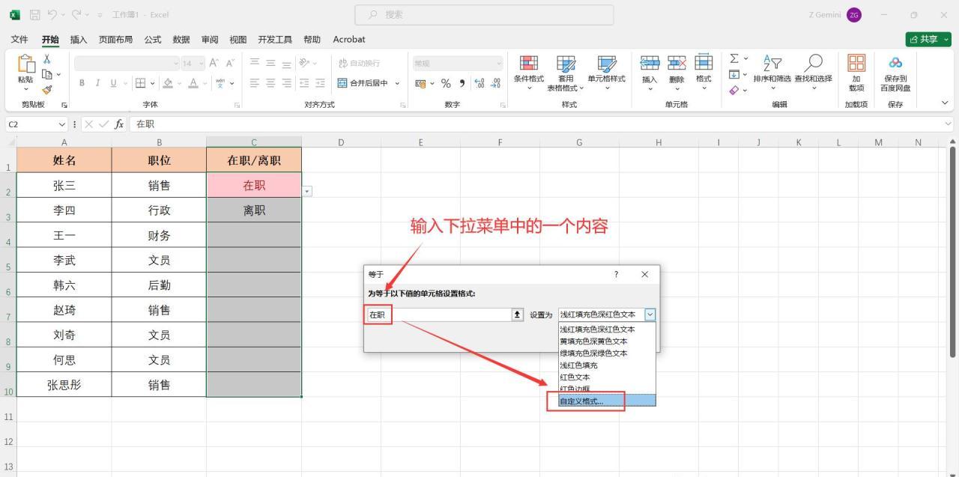Click the Undo arrow icon
The height and width of the screenshot is (477, 959).
point(52,14)
